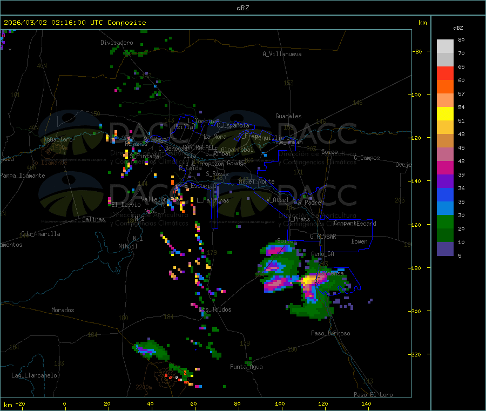486x411 pixels.
Task: Click the slate 5 dBZ legend swatch
Action: pyautogui.click(x=445, y=249)
